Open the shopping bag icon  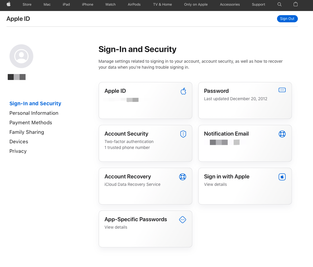(x=296, y=4)
